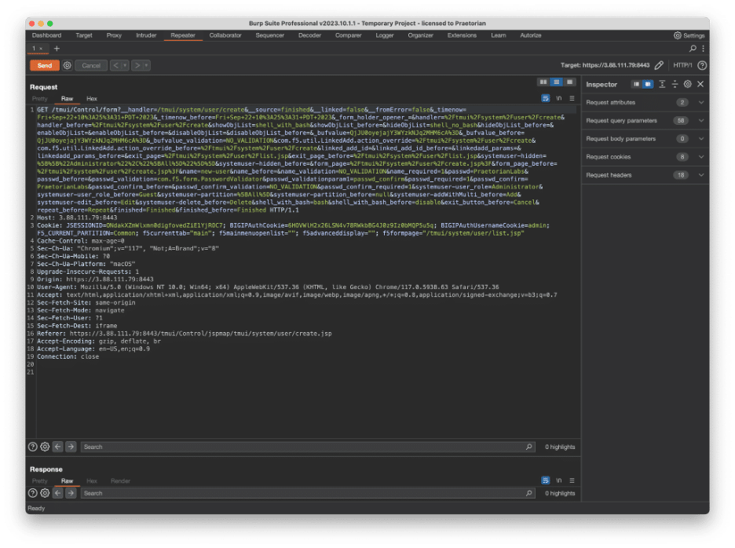Open the Autorize tab
Image resolution: width=735 pixels, height=548 pixels.
[x=531, y=35]
